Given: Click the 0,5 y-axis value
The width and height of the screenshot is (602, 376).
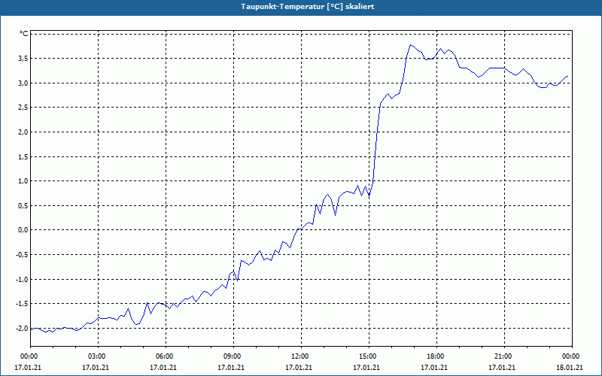Looking at the screenshot, I should pyautogui.click(x=23, y=205).
